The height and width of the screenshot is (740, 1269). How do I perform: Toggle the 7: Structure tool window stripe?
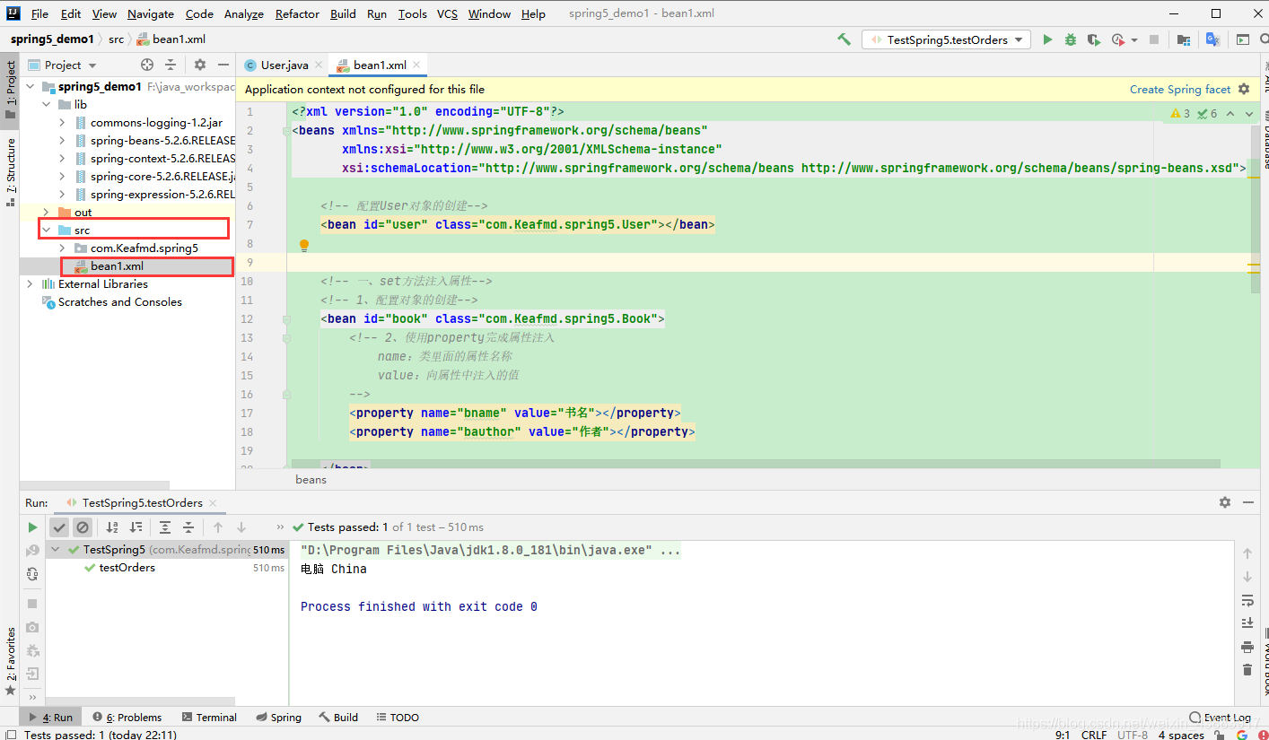[x=10, y=172]
